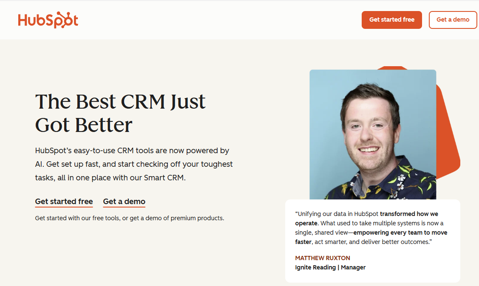Click the name MATTHEW RUXTON in the testimonial

click(323, 258)
